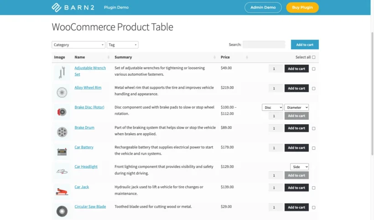Viewport: 374px width, 220px height.
Task: Check the Circular Saw Blade row checkbox
Action: 314,207
